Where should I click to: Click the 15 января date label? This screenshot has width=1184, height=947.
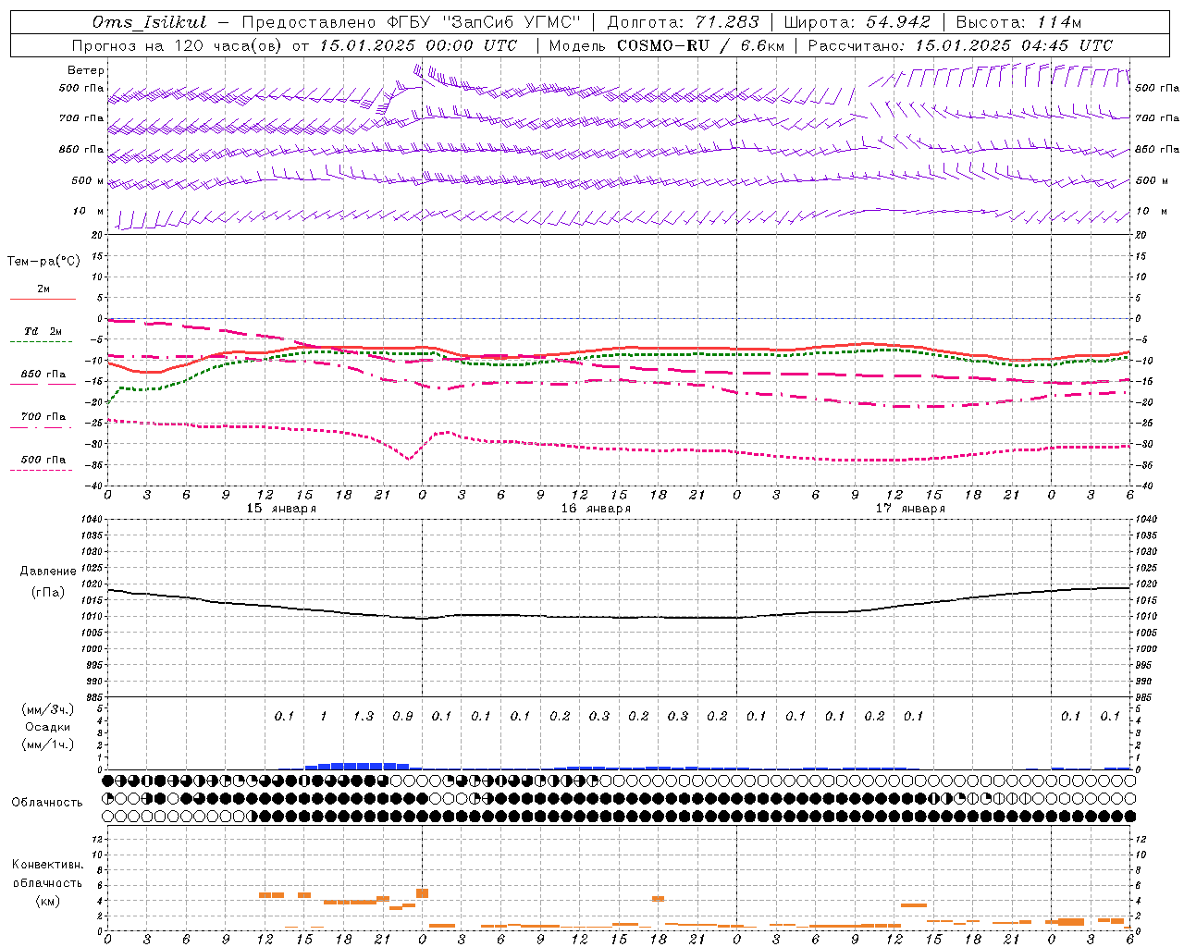point(281,509)
